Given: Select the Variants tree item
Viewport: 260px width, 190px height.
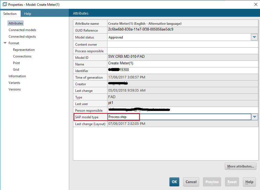Looking at the screenshot, I should [14, 83].
